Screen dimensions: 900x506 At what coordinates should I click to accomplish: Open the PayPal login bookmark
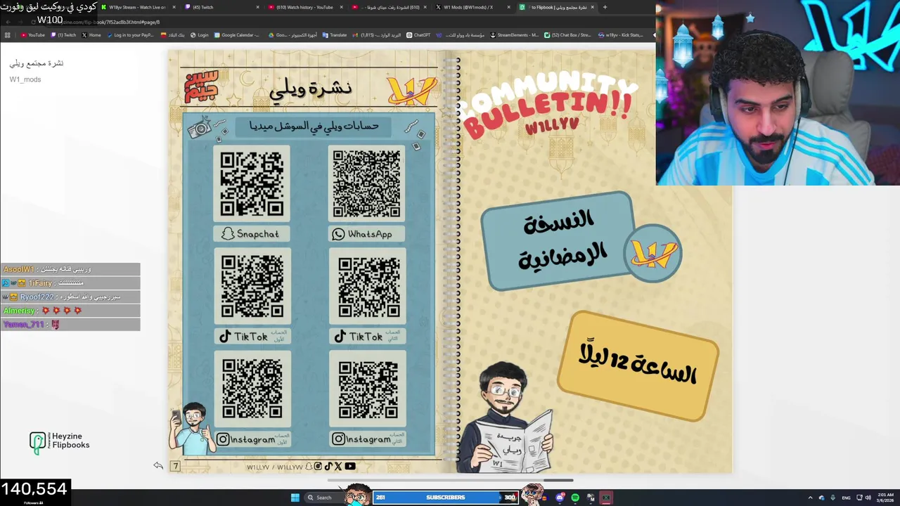(130, 35)
